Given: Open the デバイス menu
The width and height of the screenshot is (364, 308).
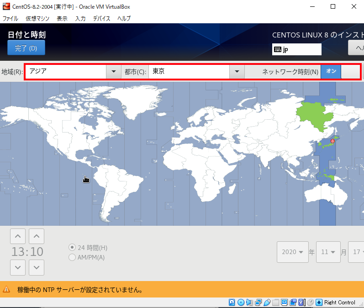Looking at the screenshot, I should (x=101, y=18).
